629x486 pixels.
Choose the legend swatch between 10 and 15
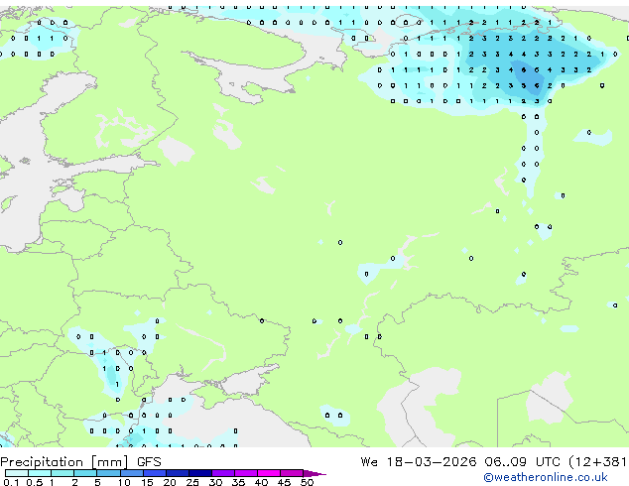(x=131, y=473)
